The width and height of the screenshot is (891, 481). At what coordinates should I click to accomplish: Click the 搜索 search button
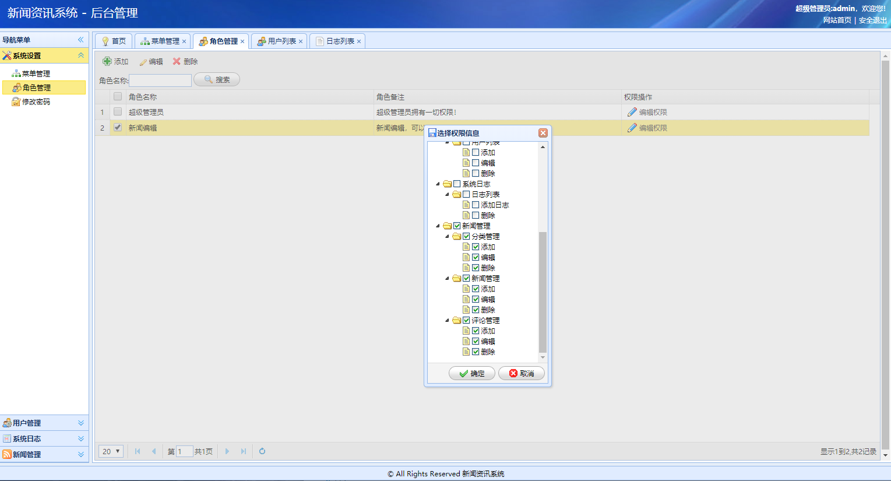click(x=217, y=79)
